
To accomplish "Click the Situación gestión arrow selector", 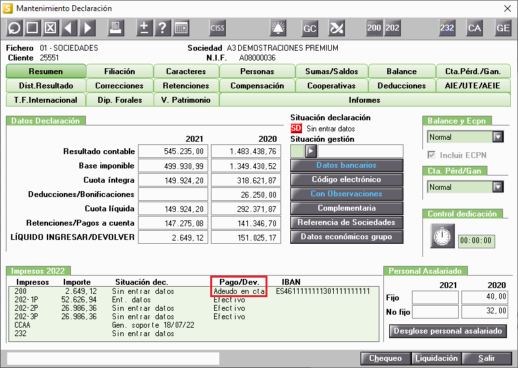I will [x=310, y=151].
